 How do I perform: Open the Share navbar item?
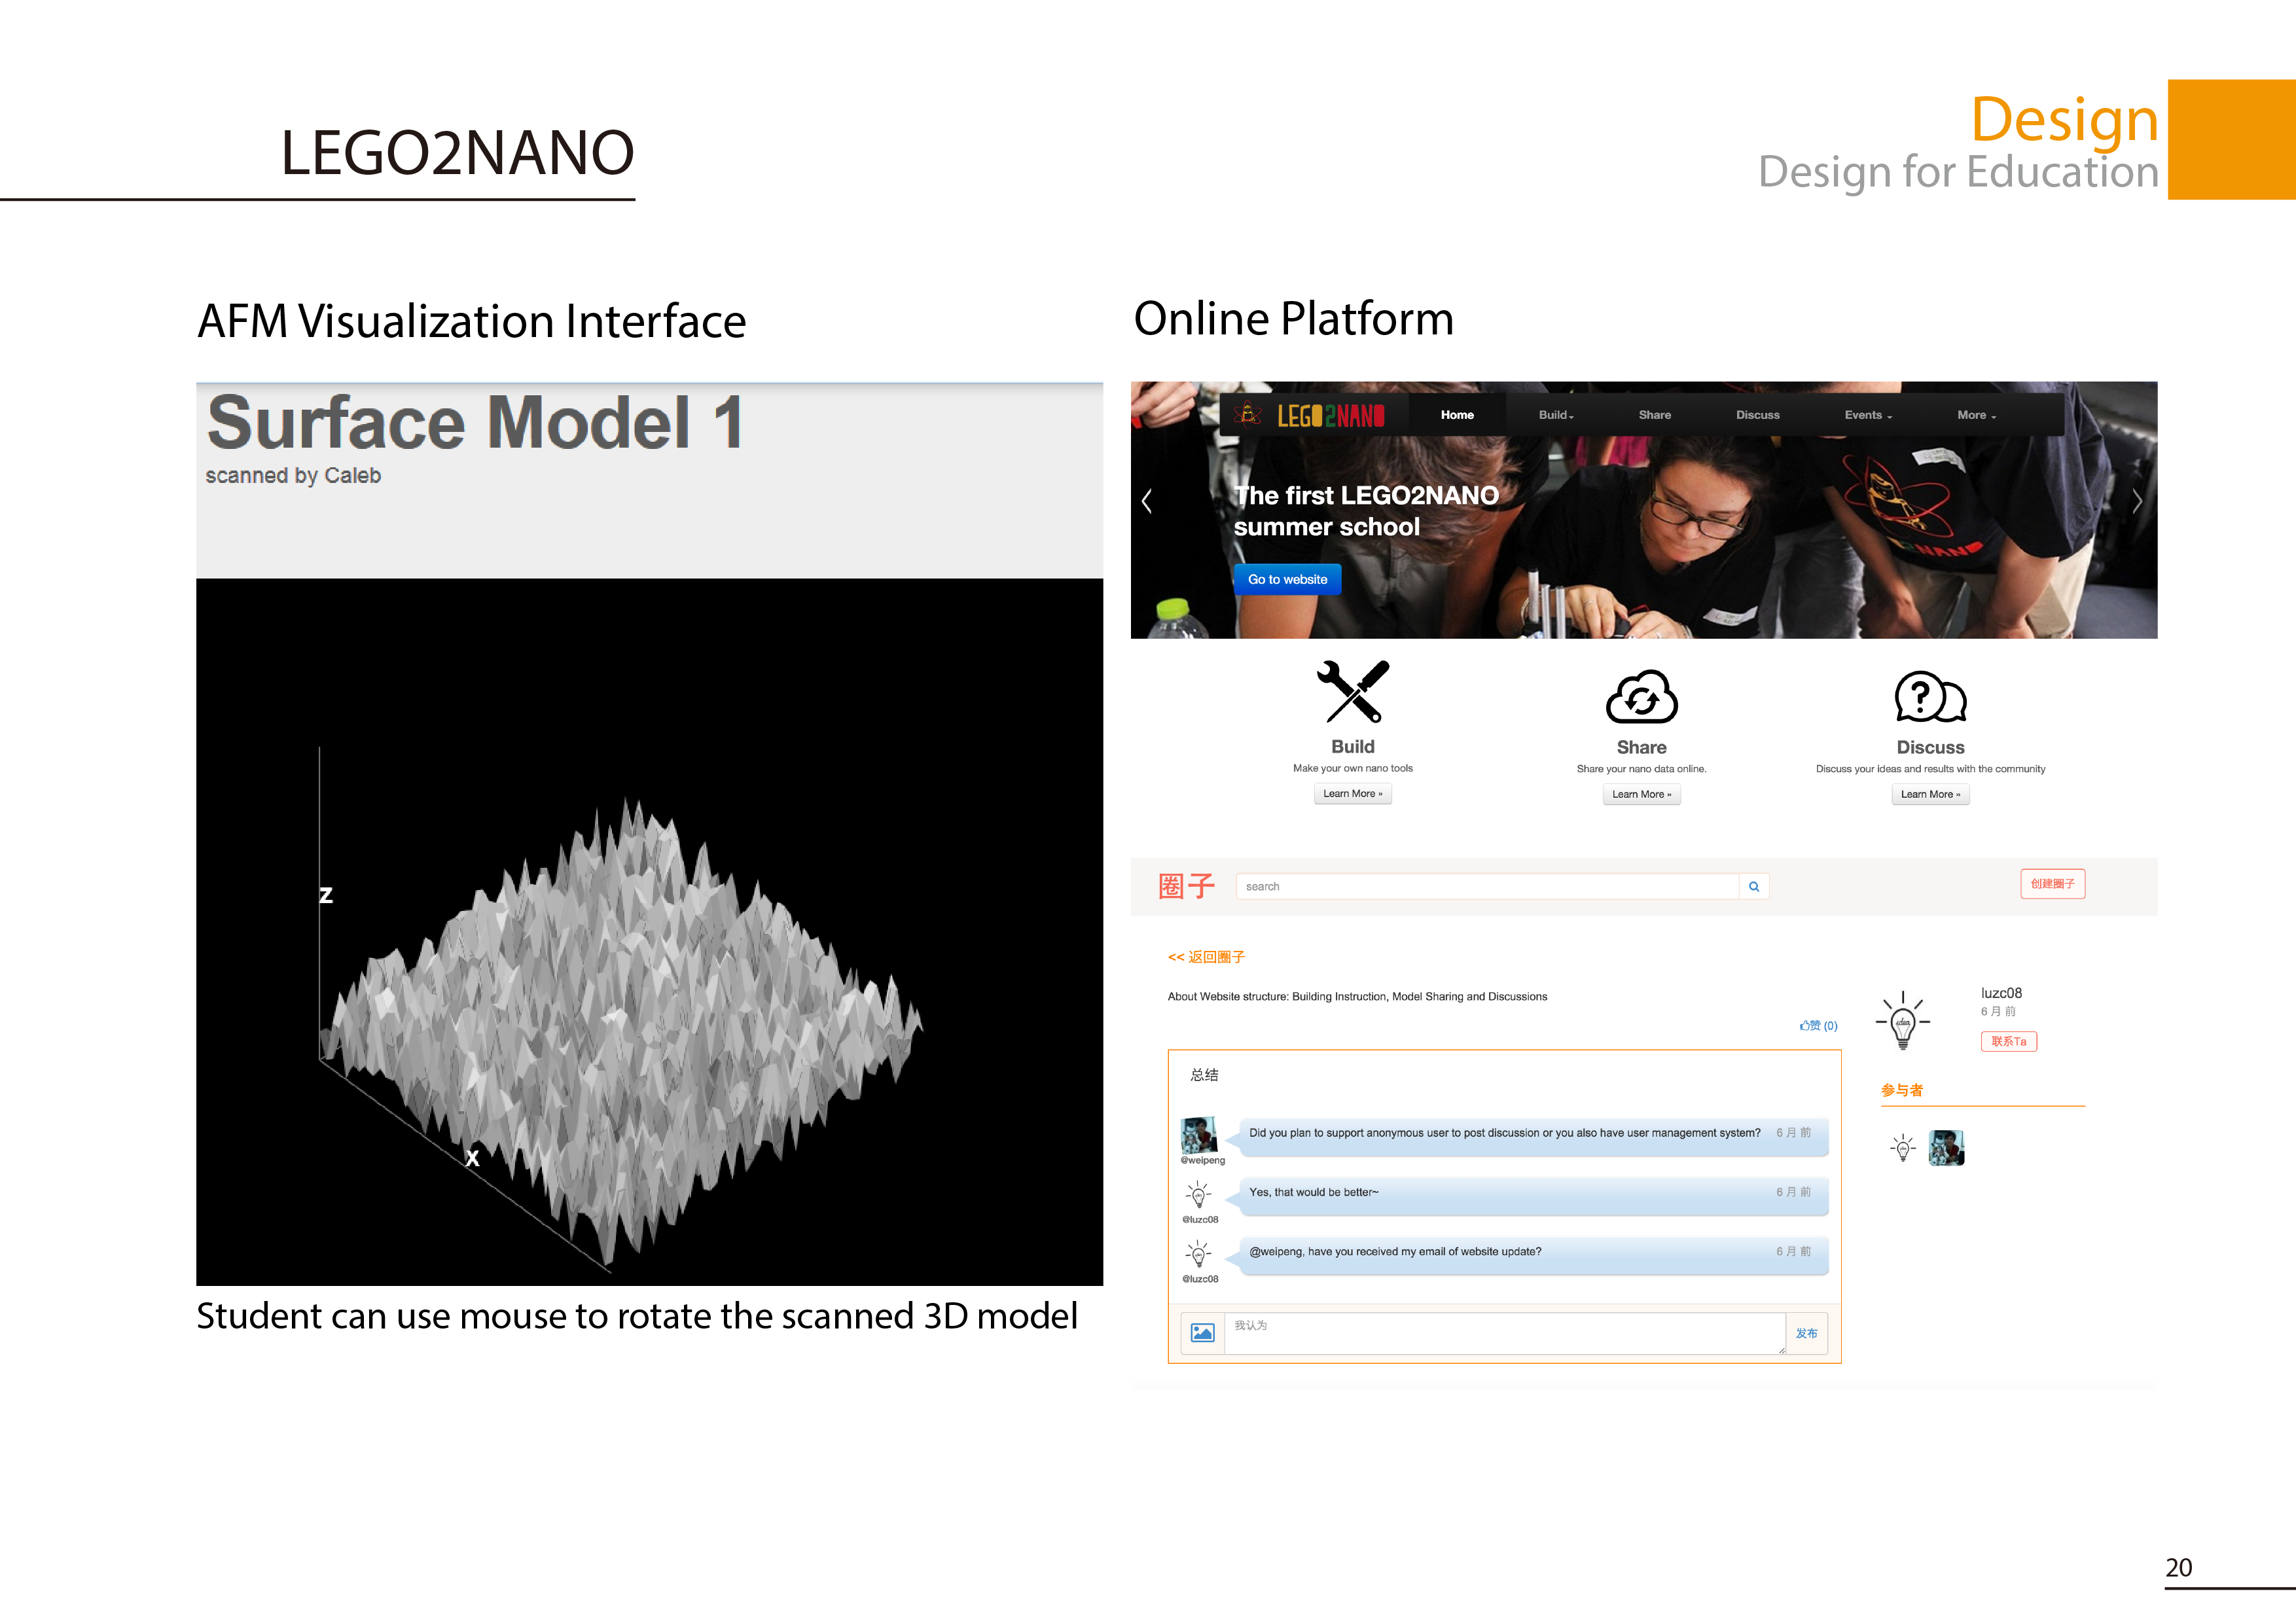click(1654, 415)
